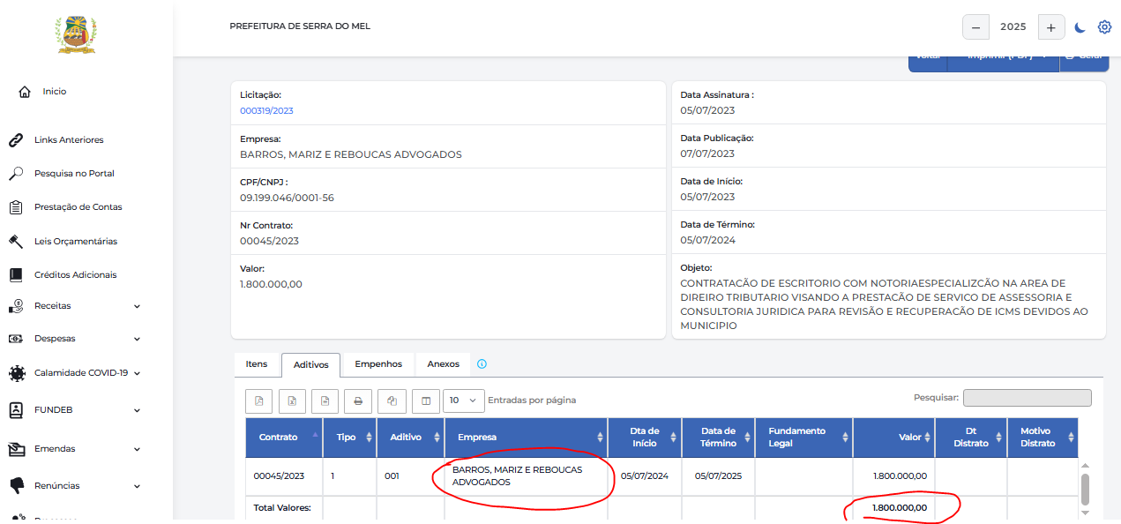Click the teacher icon for FUNDEB
Viewport: 1121px width, 524px height.
15,410
